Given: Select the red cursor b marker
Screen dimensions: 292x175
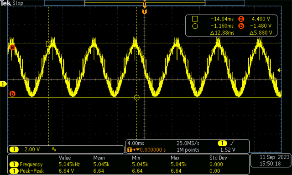Looking at the screenshot, I should point(12,93).
